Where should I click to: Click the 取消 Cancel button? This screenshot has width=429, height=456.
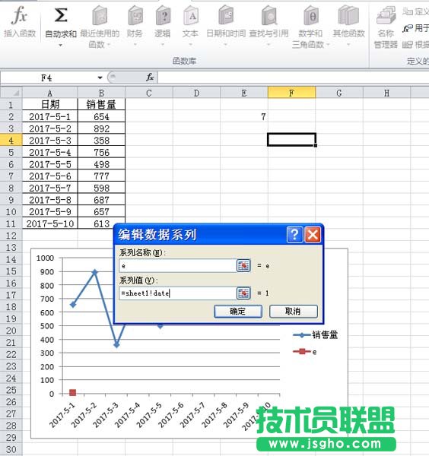293,312
